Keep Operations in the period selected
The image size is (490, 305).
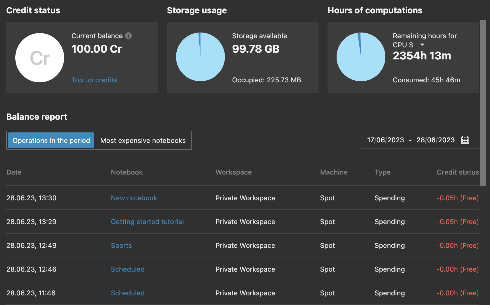tap(51, 140)
